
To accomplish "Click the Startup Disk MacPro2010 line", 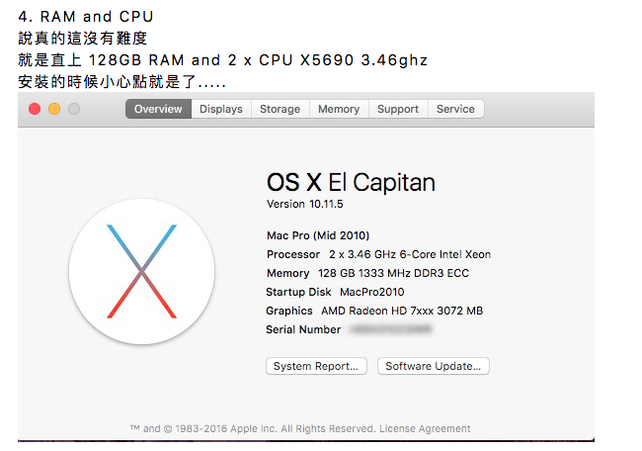I will point(336,292).
